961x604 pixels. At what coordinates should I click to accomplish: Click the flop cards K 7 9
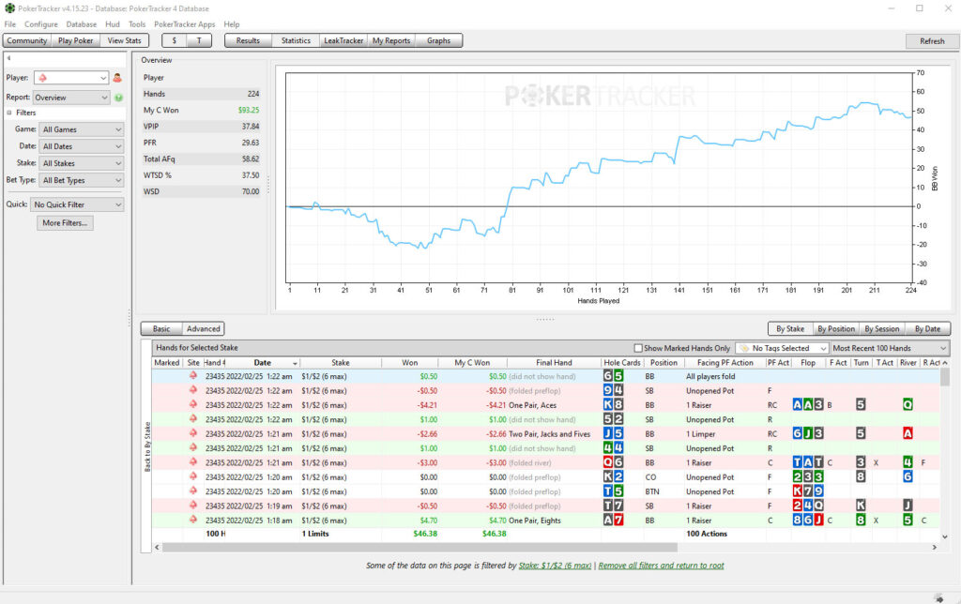click(x=808, y=491)
